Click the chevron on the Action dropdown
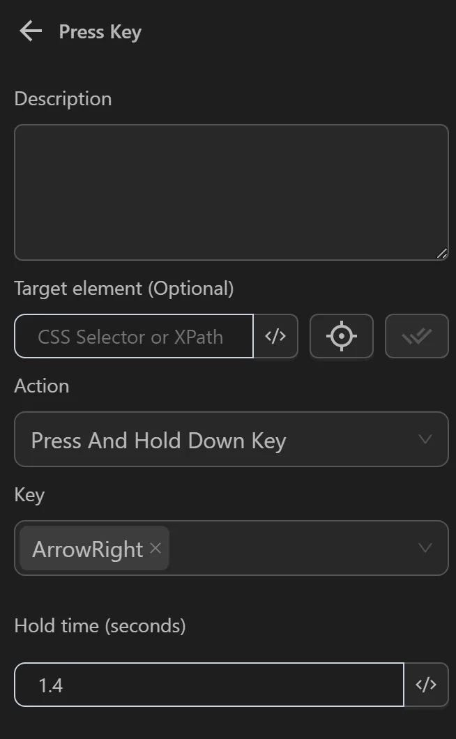This screenshot has height=739, width=456. [426, 439]
